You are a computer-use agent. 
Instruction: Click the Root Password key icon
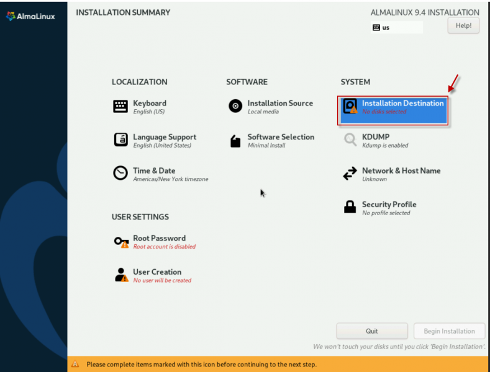121,242
